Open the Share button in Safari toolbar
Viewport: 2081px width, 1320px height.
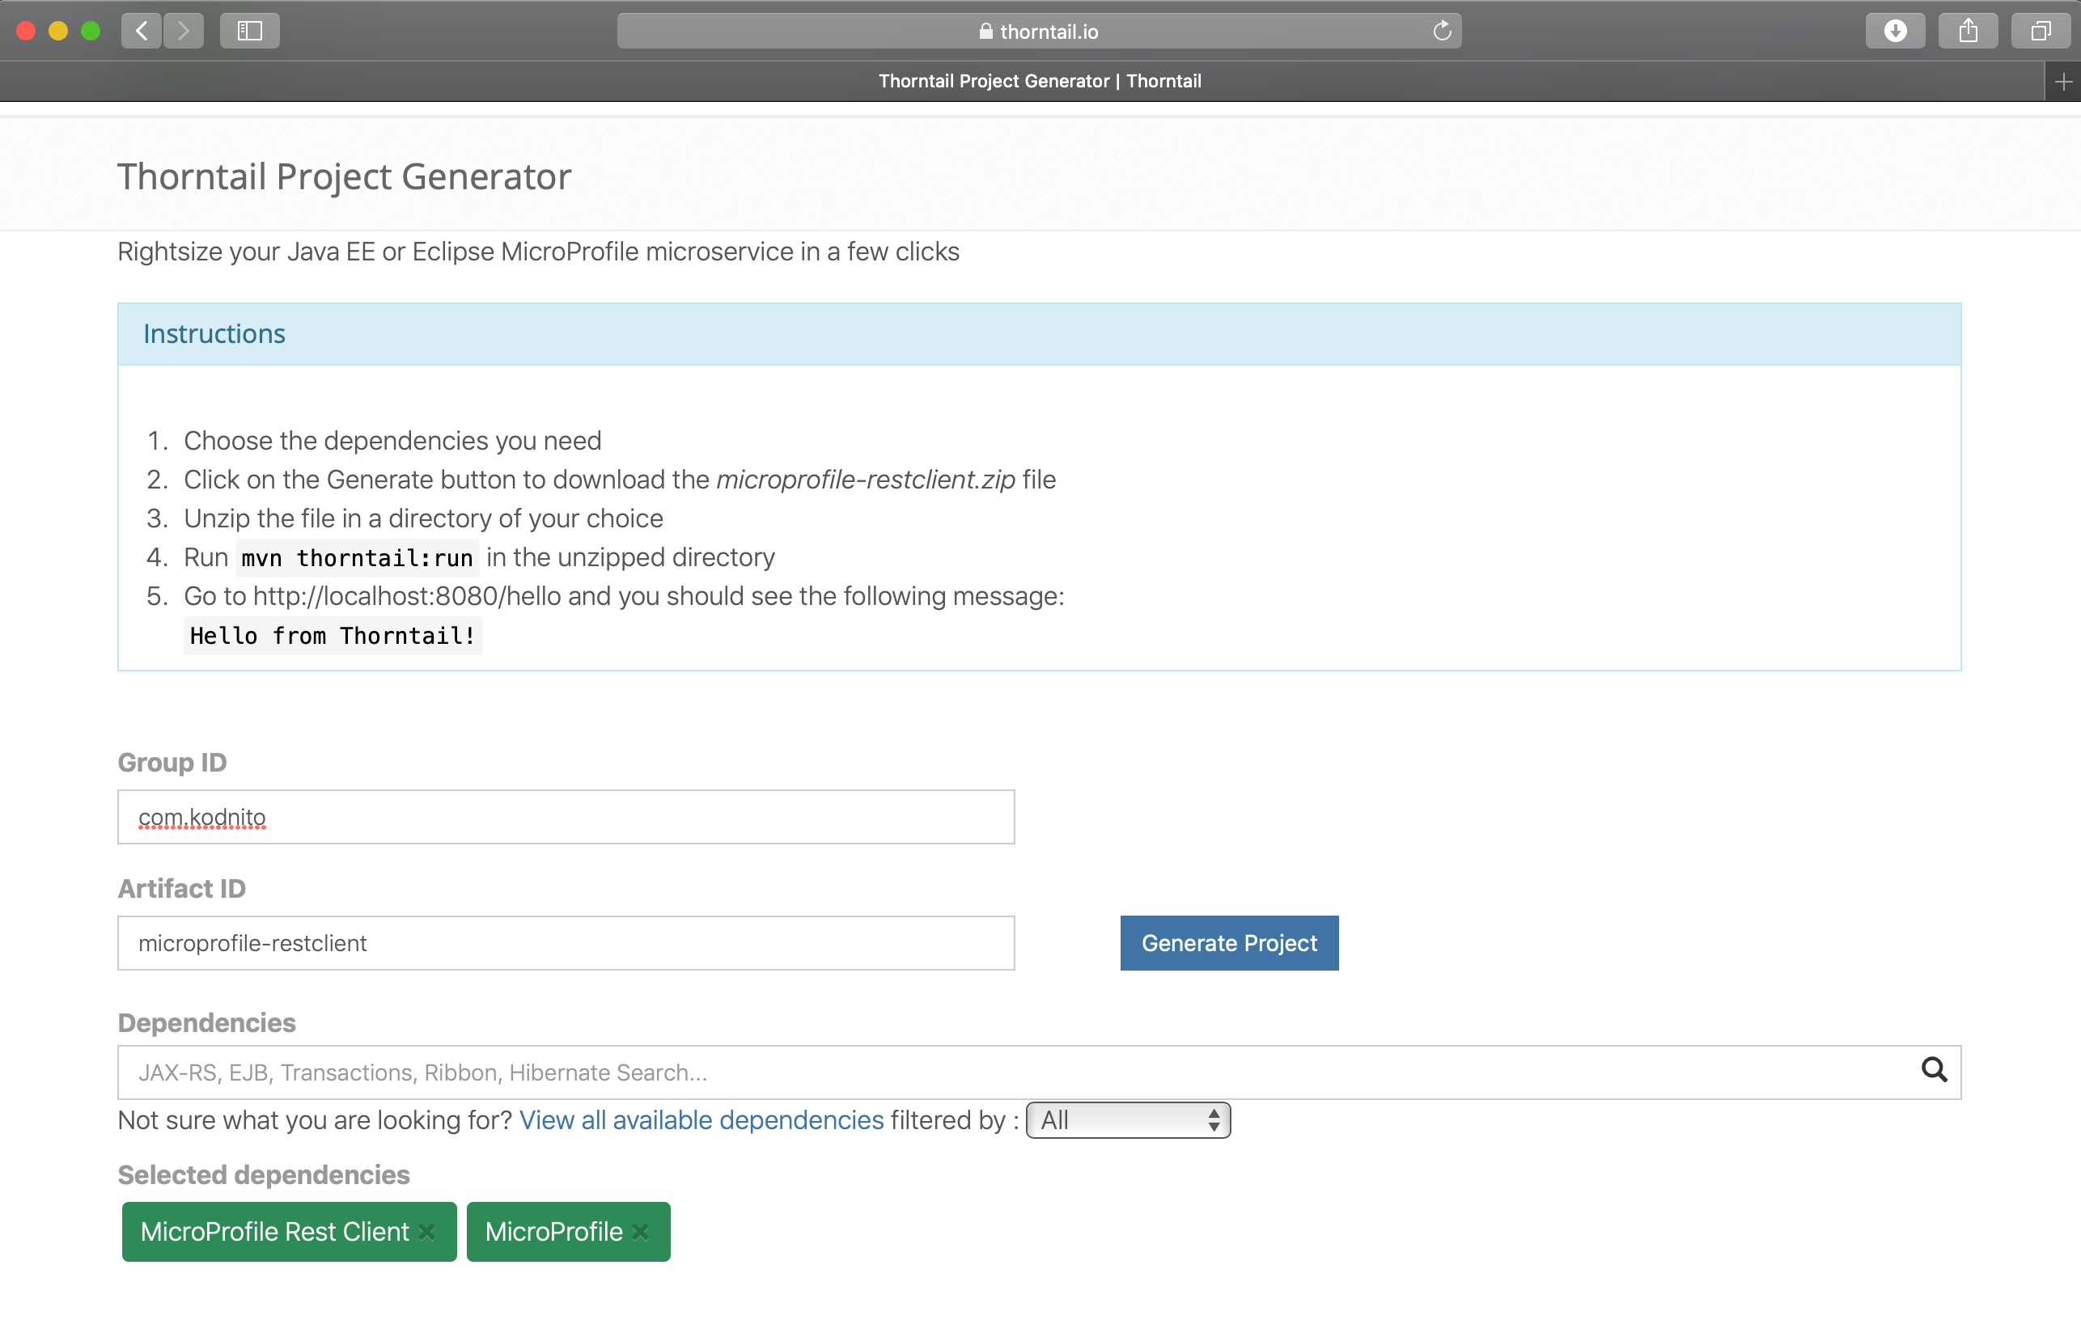point(1968,31)
